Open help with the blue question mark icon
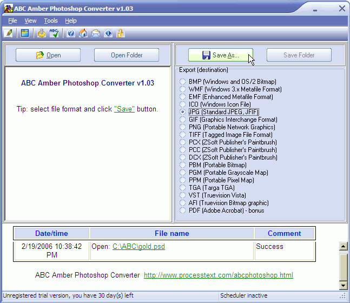Viewport: 350px width, 303px height. (71, 34)
